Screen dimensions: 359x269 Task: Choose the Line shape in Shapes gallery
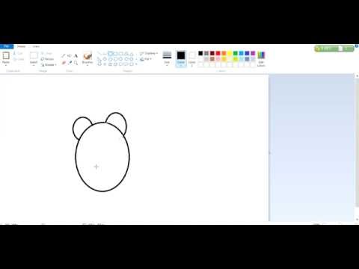point(99,54)
